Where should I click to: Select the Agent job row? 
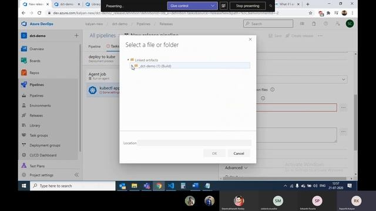click(x=103, y=76)
